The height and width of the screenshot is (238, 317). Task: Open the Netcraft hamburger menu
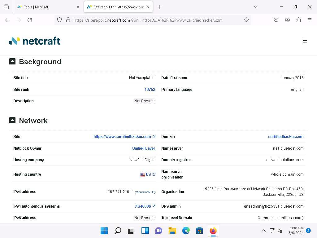pos(305,41)
